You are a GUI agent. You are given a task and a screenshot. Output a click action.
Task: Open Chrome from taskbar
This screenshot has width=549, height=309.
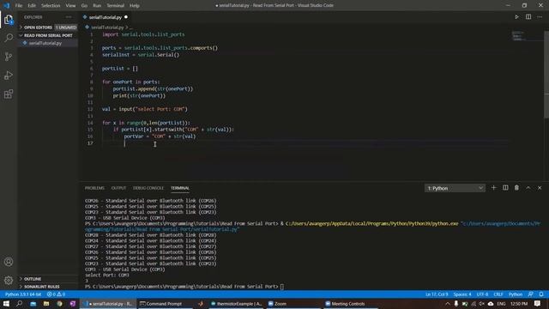(59, 303)
